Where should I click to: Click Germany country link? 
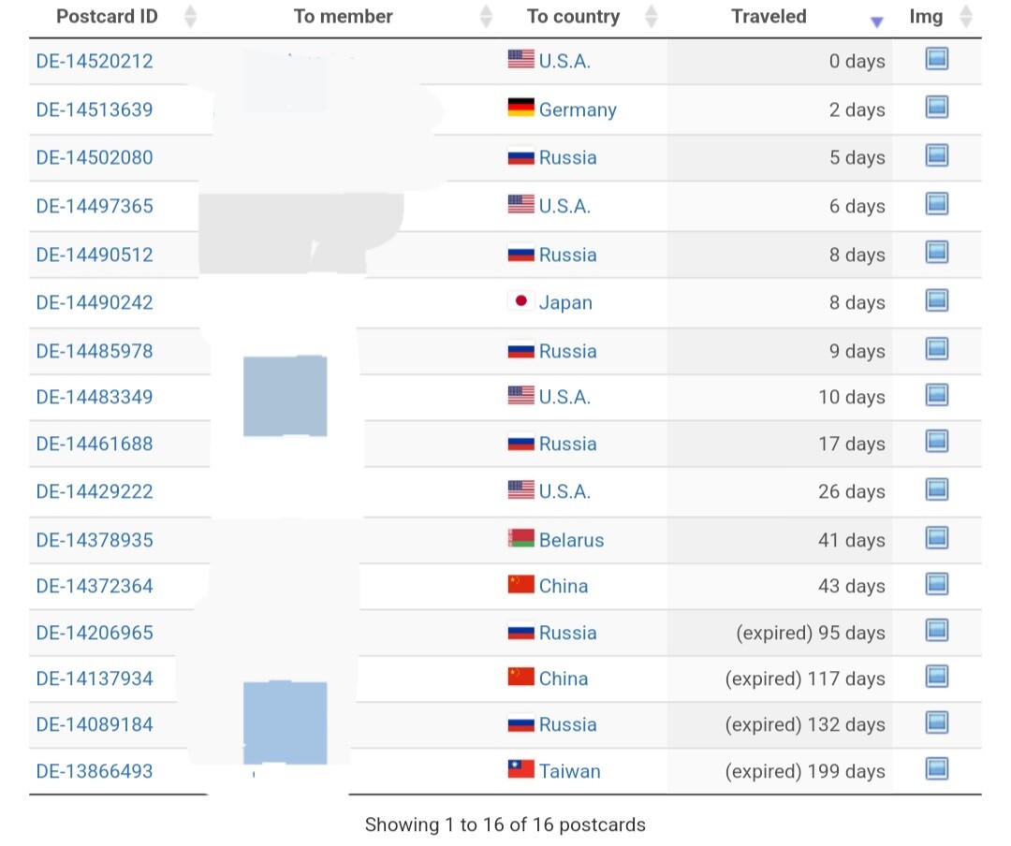point(578,109)
